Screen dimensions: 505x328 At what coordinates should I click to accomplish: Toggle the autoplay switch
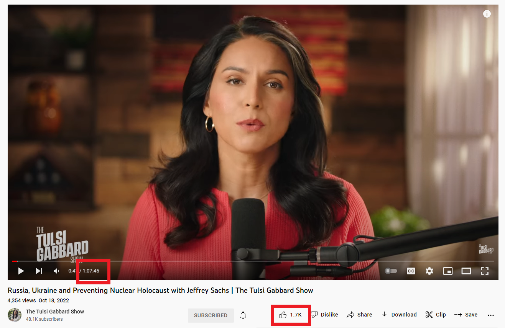click(x=391, y=271)
